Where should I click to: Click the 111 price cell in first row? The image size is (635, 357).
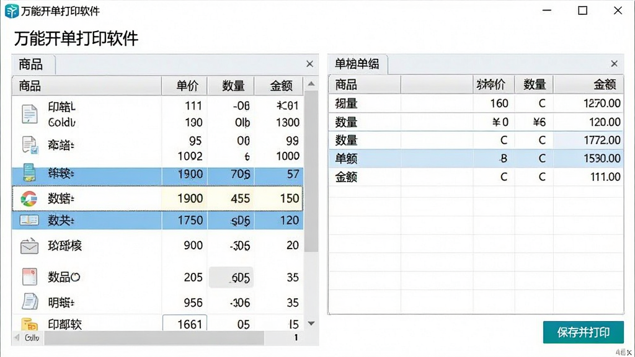[x=193, y=106]
